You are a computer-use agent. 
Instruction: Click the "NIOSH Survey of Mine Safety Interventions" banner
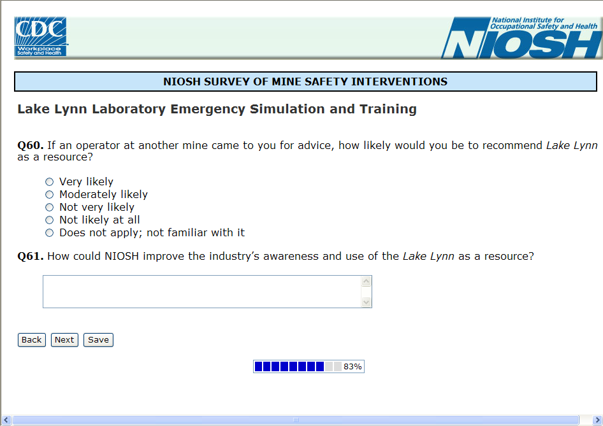[305, 82]
